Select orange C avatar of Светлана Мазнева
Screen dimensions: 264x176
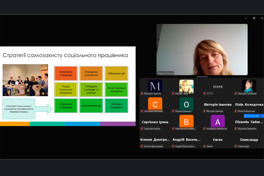pos(155,104)
